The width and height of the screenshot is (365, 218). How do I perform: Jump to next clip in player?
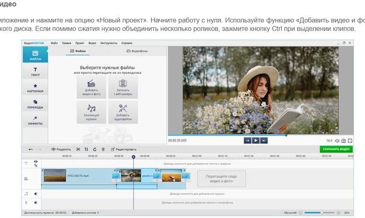point(264,140)
